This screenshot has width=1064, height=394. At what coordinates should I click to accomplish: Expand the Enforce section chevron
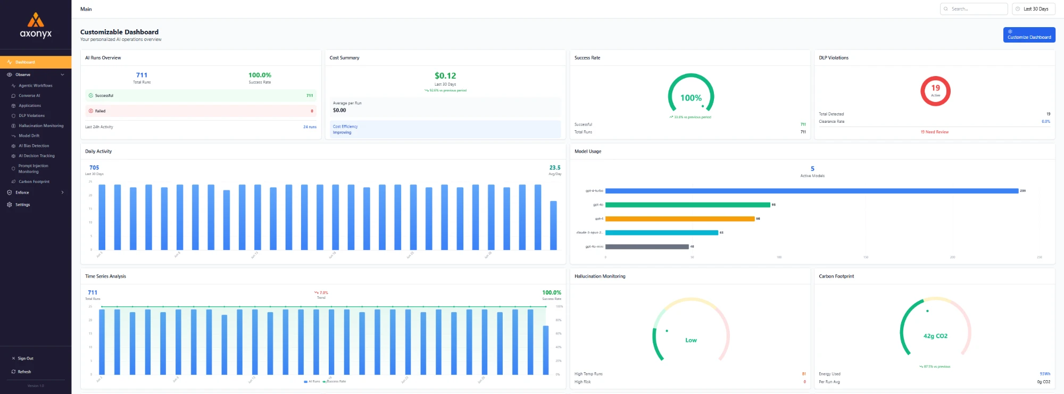(x=62, y=192)
